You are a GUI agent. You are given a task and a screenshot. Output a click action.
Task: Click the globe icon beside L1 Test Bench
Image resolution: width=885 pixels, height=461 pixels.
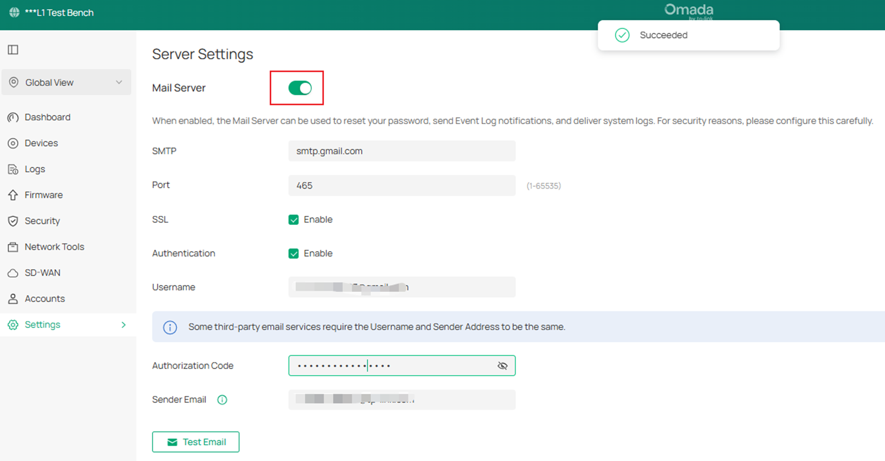tap(14, 12)
